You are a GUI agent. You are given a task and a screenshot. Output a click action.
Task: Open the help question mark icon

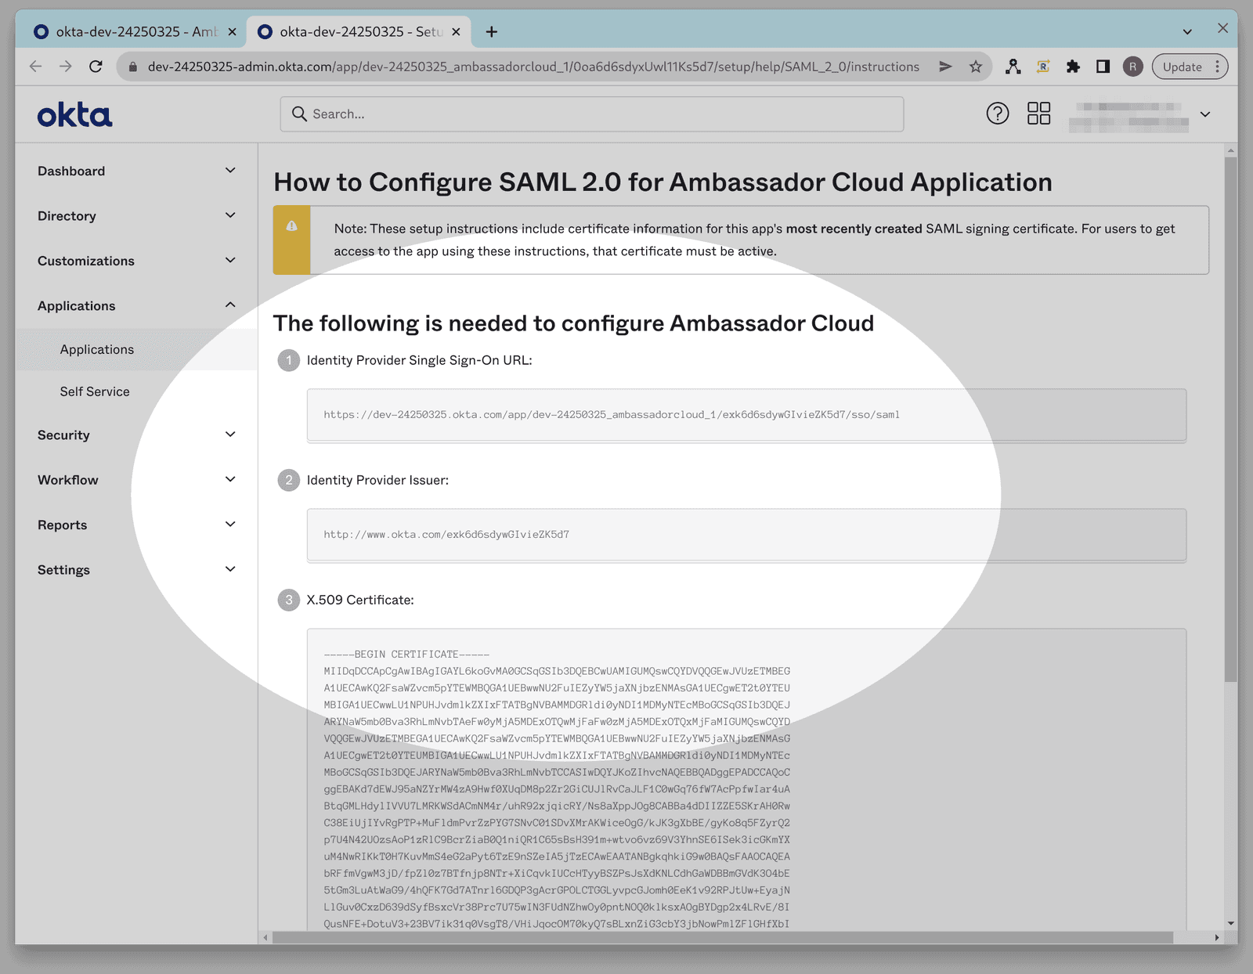tap(997, 114)
